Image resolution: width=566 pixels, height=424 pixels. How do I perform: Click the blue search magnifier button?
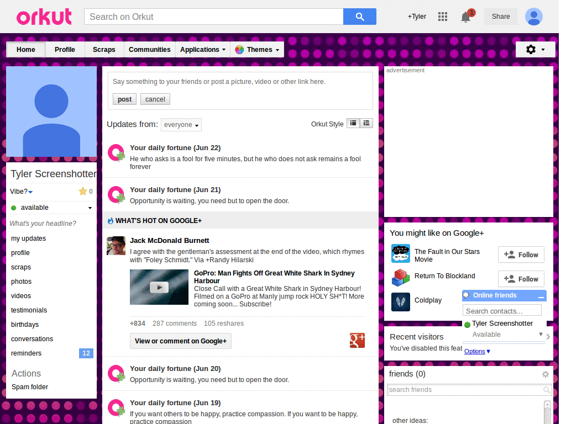tap(359, 17)
